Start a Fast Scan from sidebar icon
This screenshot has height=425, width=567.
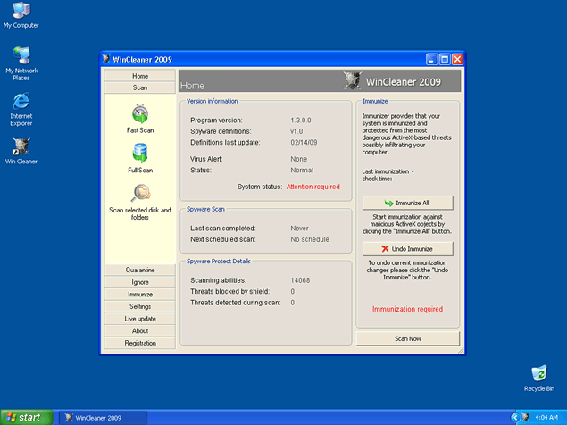pyautogui.click(x=140, y=114)
